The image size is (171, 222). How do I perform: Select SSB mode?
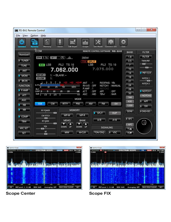coord(40,104)
